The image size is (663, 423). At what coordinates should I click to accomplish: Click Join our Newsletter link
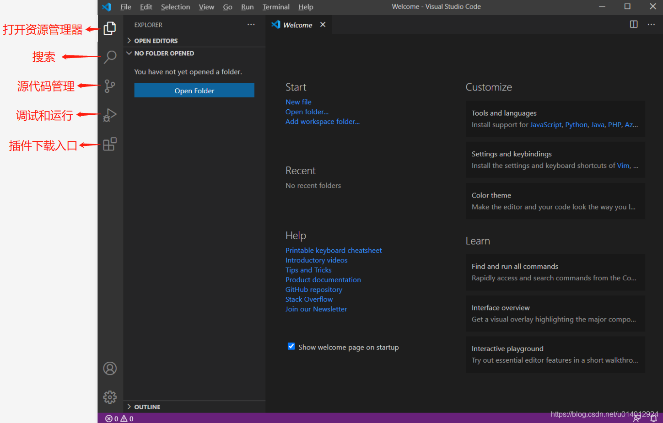316,309
